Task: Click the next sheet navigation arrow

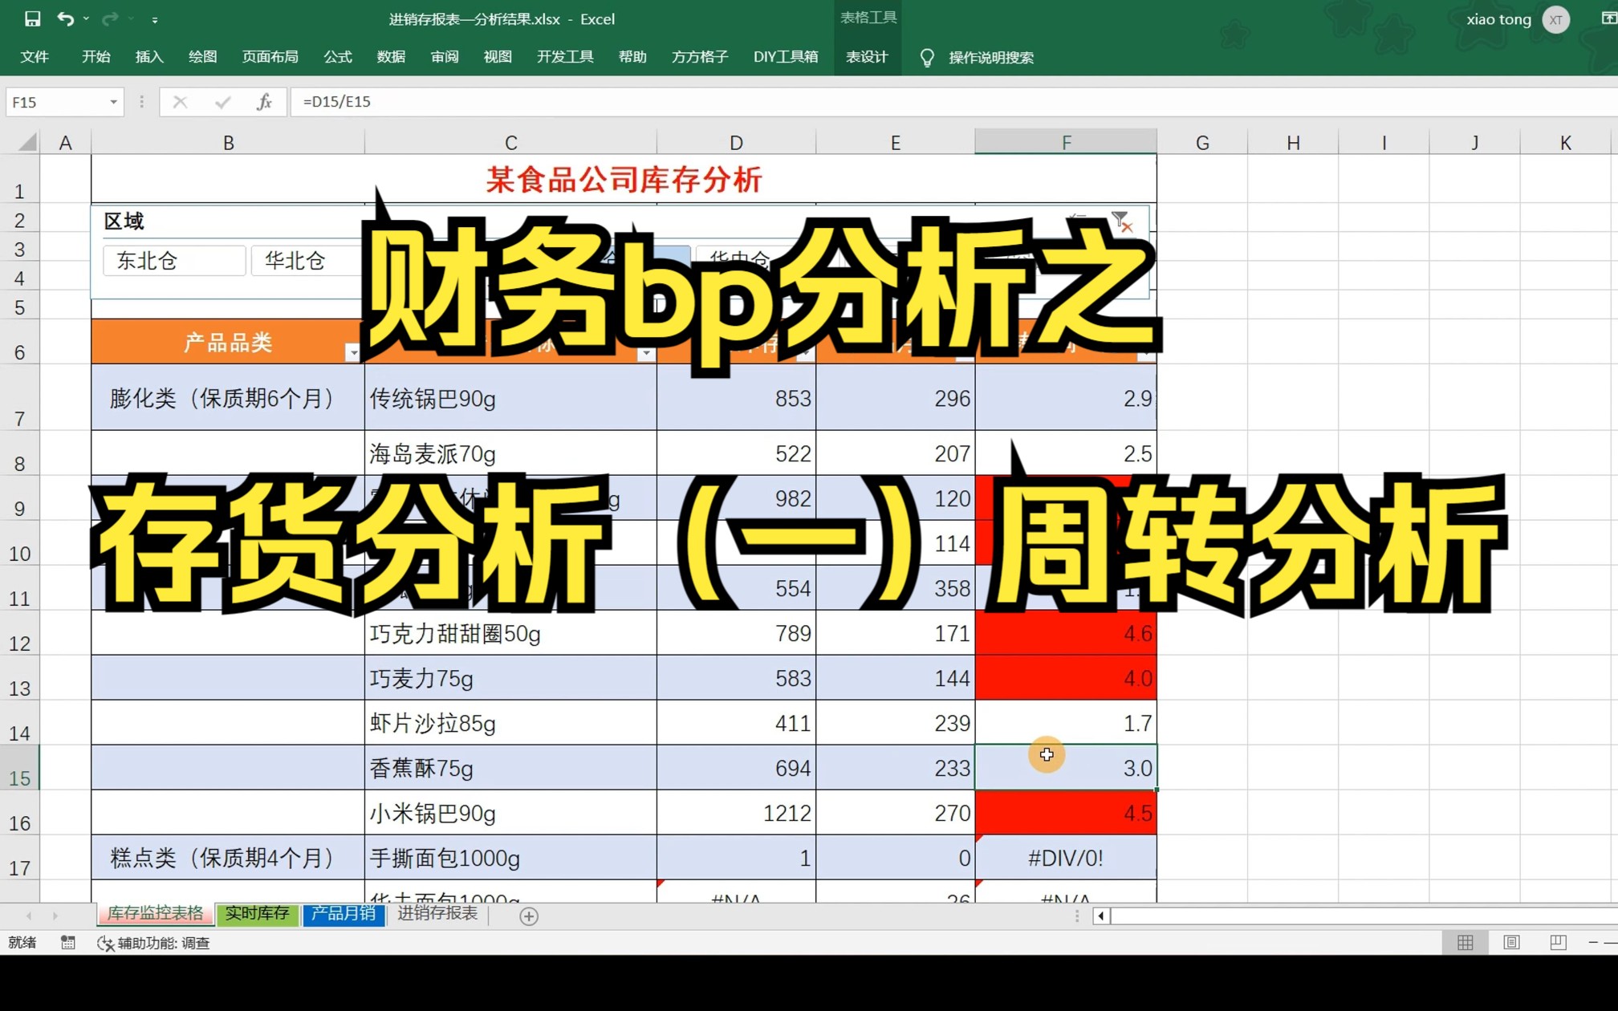Action: click(x=55, y=916)
